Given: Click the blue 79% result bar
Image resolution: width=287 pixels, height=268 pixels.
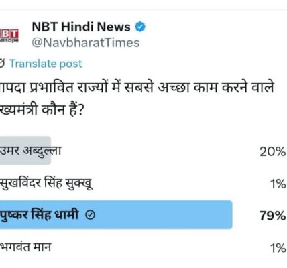Looking at the screenshot, I should coord(116,215).
